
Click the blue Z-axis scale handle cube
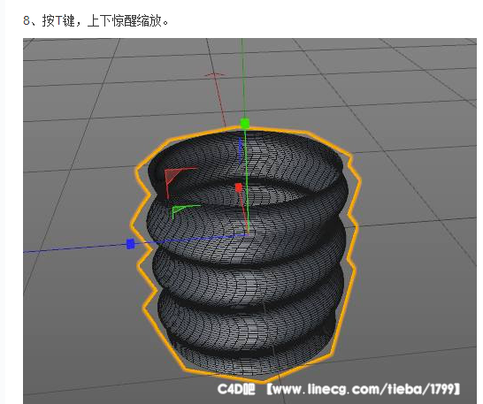[x=131, y=244]
